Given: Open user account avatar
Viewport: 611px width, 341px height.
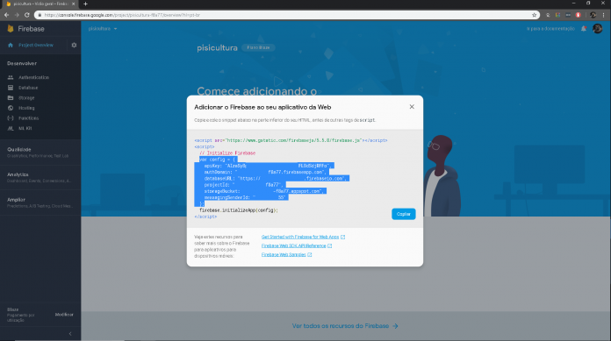Looking at the screenshot, I should [597, 29].
